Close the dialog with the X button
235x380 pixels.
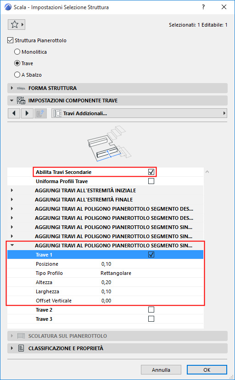click(x=224, y=7)
